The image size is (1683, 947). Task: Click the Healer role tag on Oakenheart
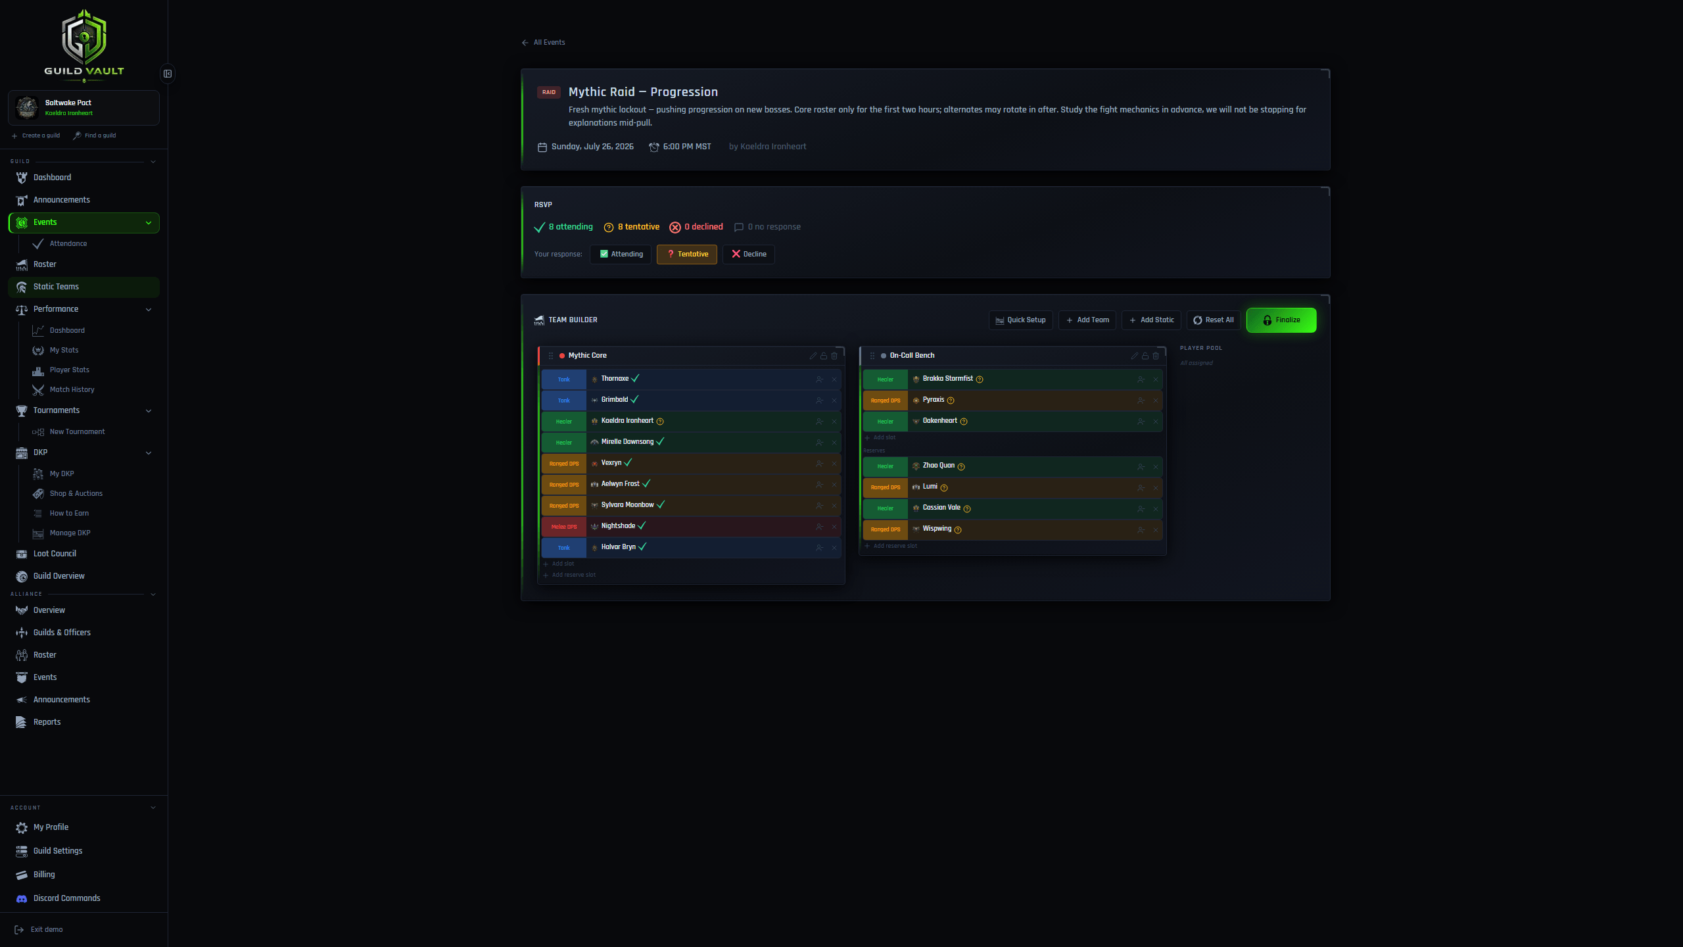point(886,422)
